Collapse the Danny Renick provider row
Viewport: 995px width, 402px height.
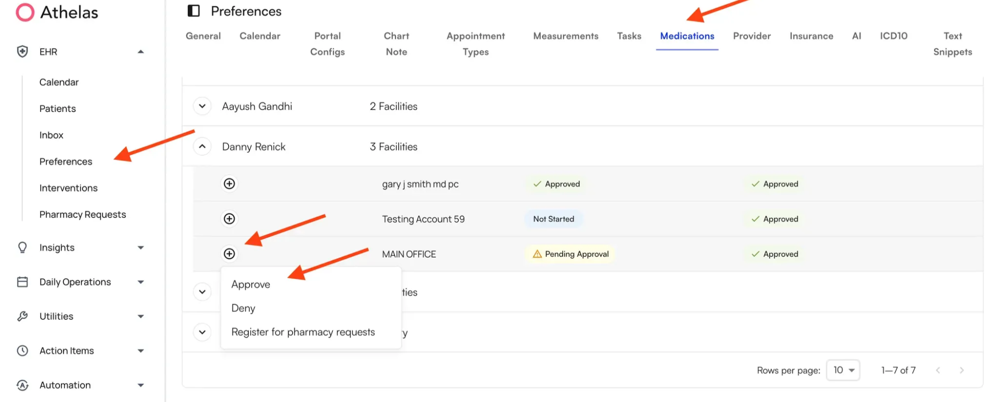(202, 146)
